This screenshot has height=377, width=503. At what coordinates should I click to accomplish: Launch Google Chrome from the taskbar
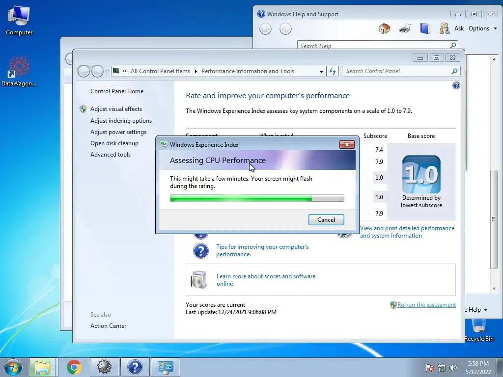click(74, 367)
